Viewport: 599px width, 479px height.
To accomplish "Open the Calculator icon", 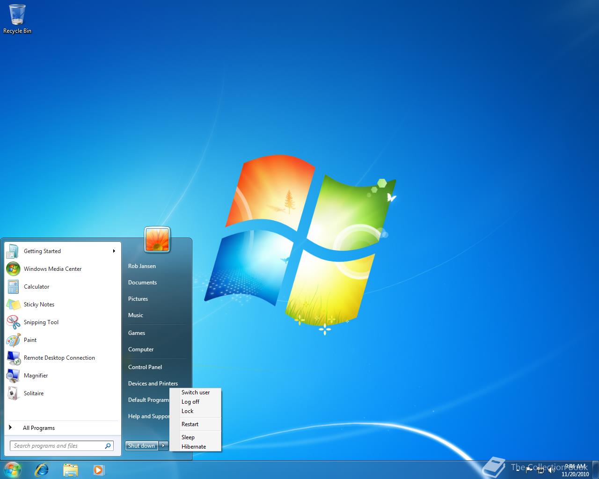I will coord(13,287).
